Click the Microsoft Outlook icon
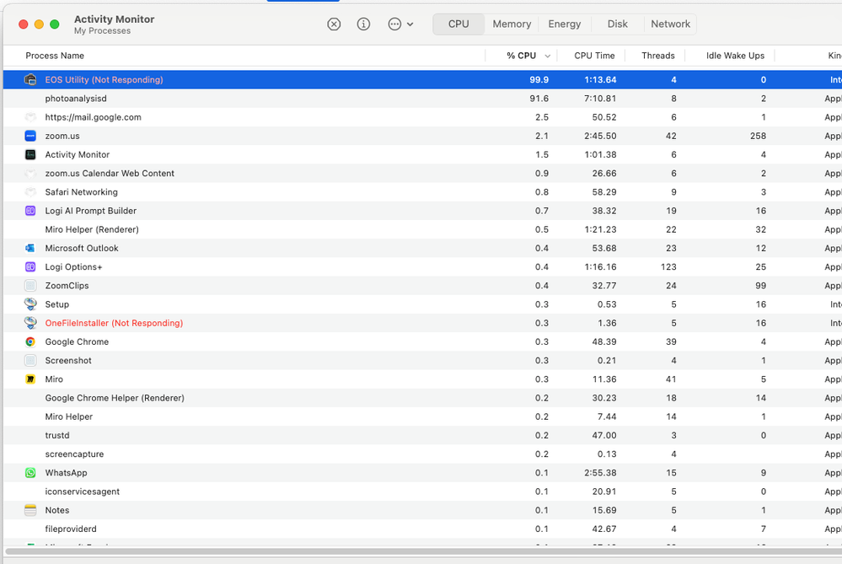This screenshot has width=842, height=564. [31, 248]
